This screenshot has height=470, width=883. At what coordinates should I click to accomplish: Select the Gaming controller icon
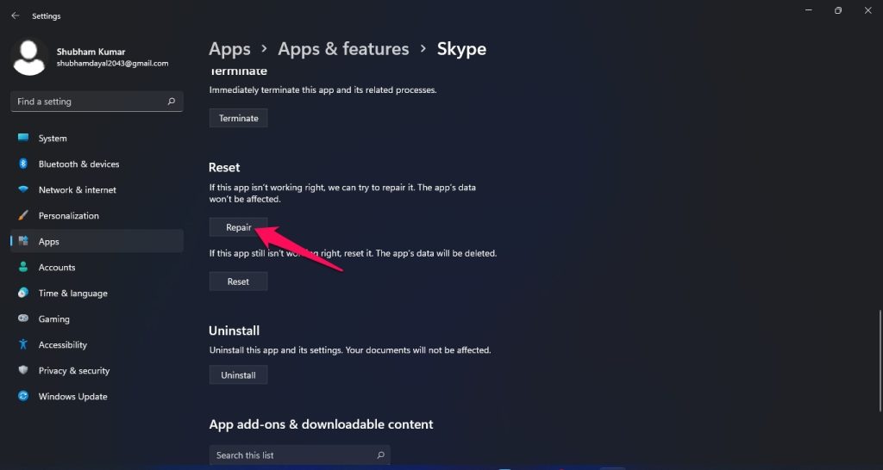click(x=23, y=319)
